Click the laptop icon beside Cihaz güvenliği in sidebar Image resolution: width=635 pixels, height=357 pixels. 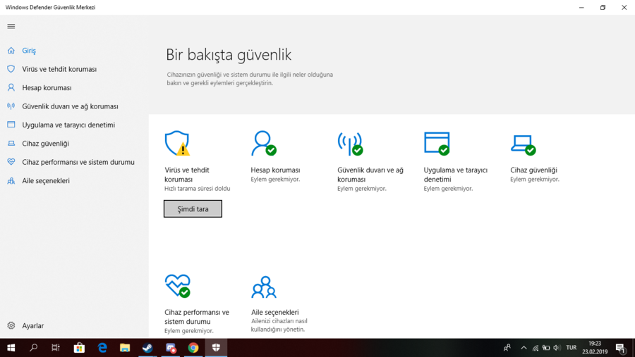tap(11, 144)
